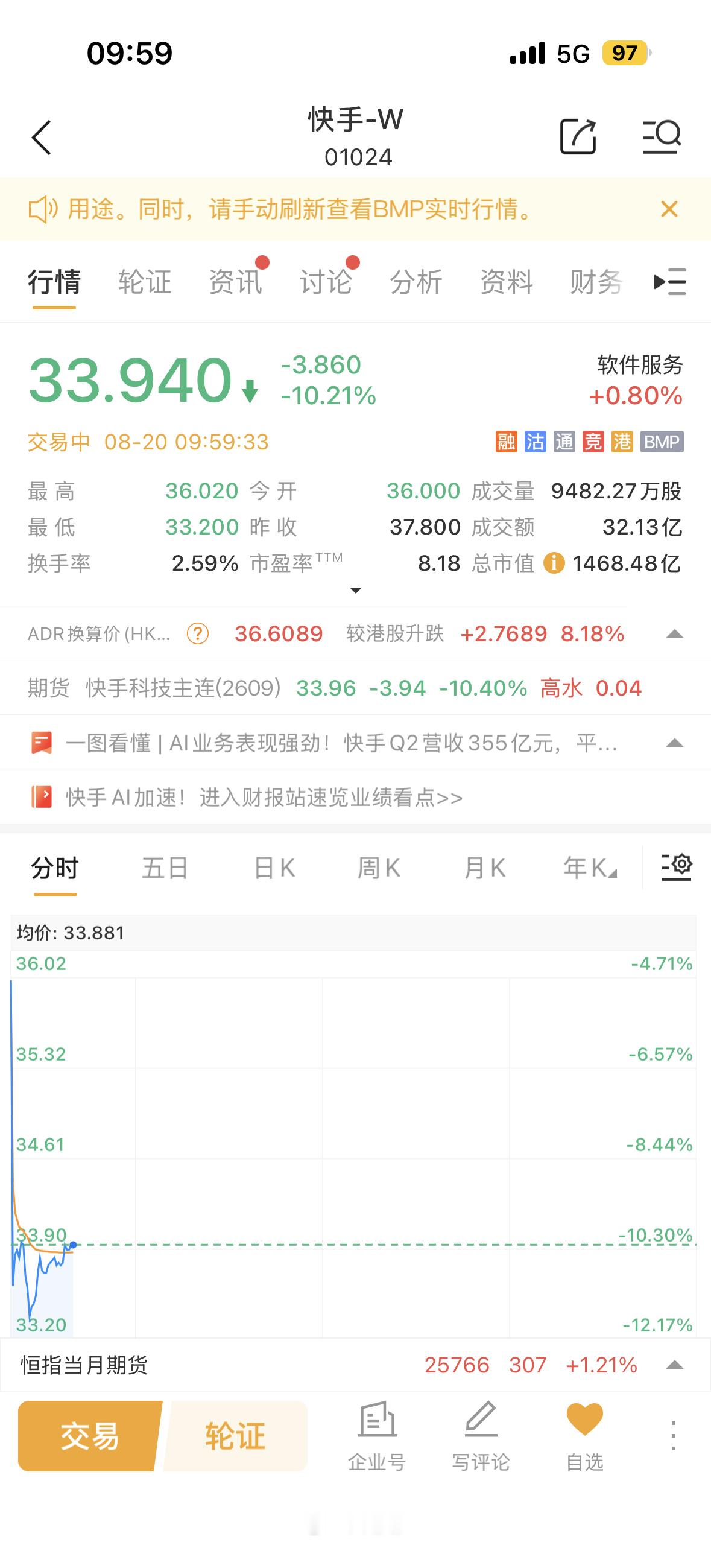711x1542 pixels.
Task: Tap the 沽 short-selling badge
Action: pyautogui.click(x=536, y=442)
